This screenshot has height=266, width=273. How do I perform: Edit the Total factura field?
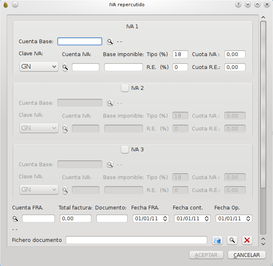[x=76, y=219]
